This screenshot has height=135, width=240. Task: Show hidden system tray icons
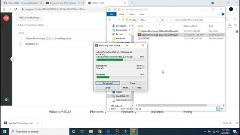[205, 132]
